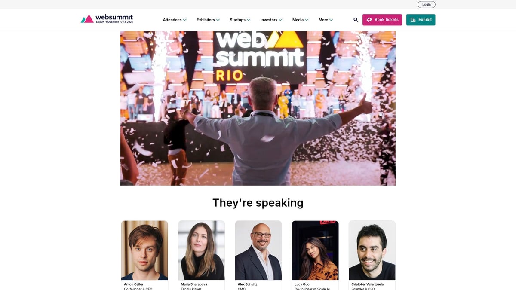Click the ticket icon in Book tickets
Viewport: 516px width, 290px height.
[369, 20]
